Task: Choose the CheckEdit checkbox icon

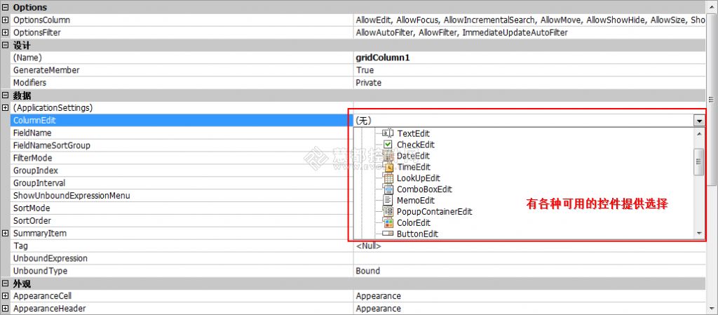Action: click(x=388, y=145)
